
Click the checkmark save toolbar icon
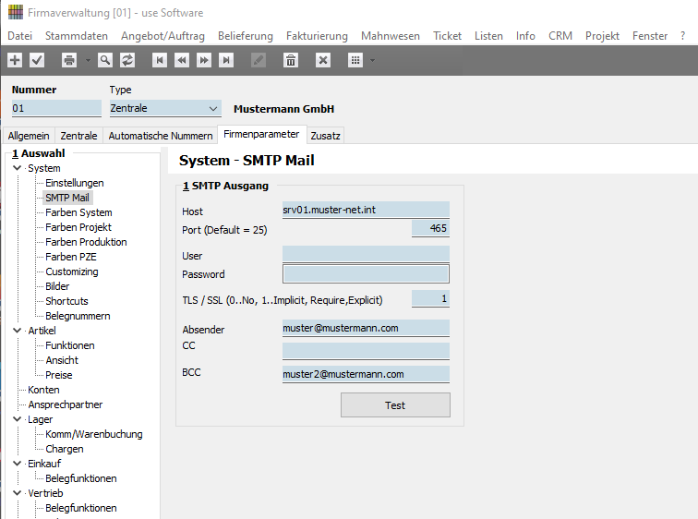click(x=37, y=60)
